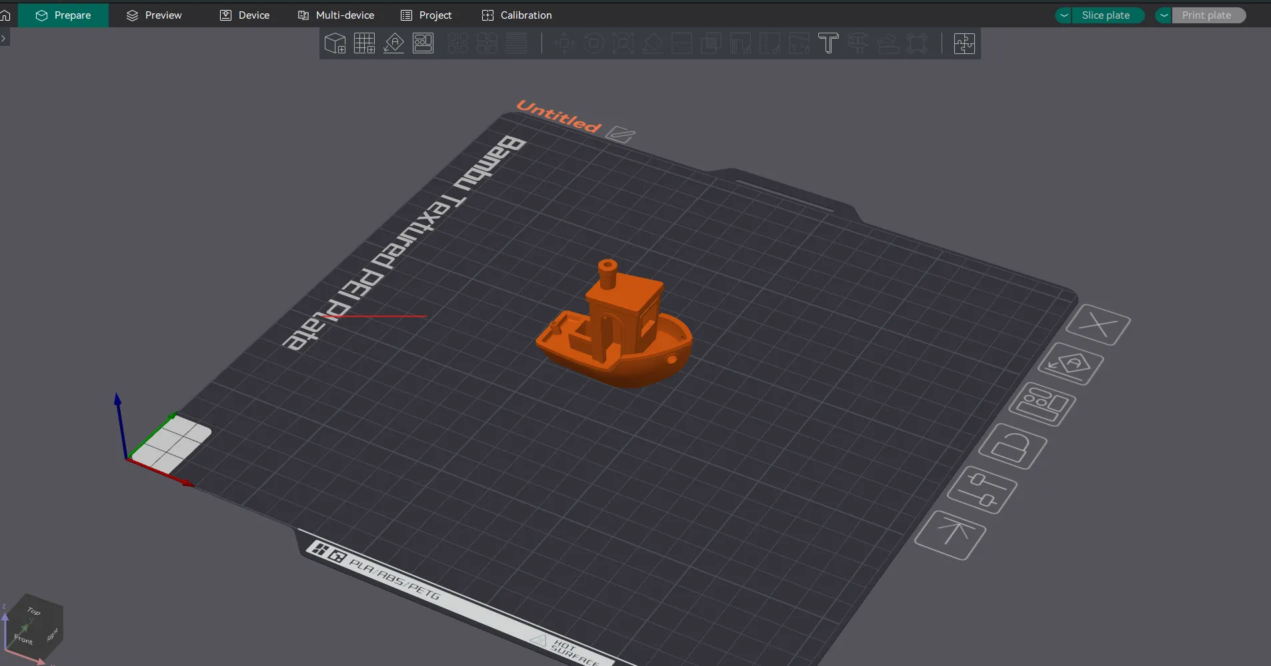The height and width of the screenshot is (666, 1271).
Task: Select the Move tool icon
Action: [x=564, y=43]
